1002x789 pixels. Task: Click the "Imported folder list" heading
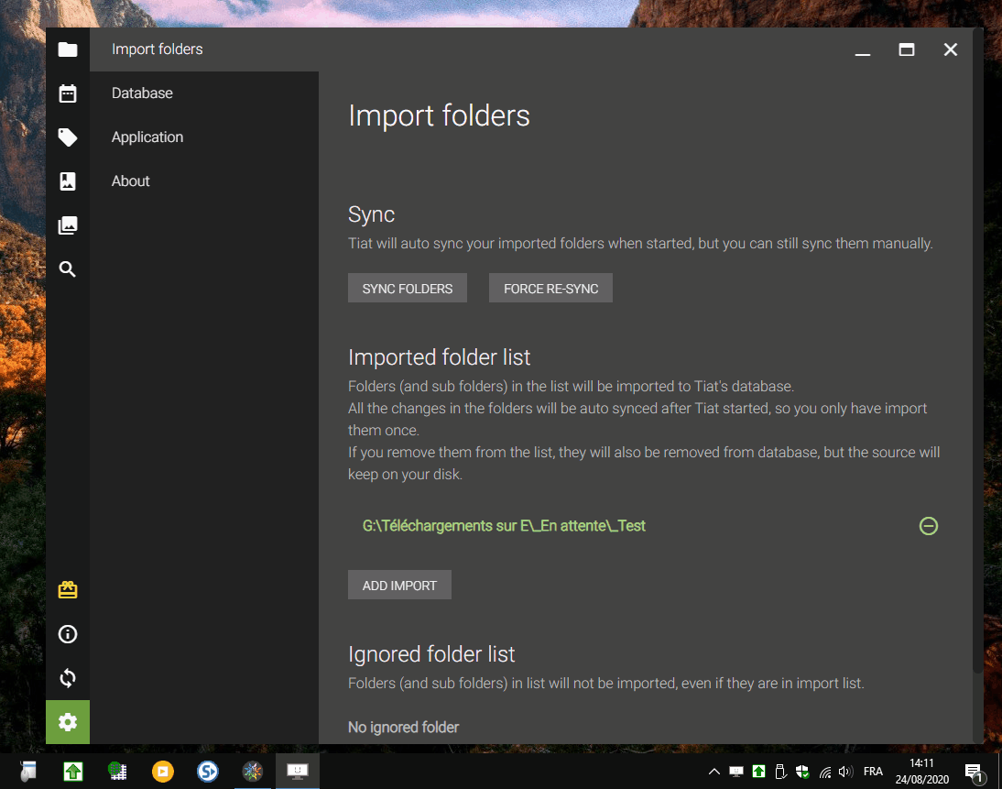[x=439, y=357]
